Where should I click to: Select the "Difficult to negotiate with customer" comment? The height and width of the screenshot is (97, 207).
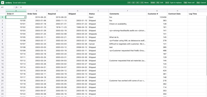coord(128,44)
